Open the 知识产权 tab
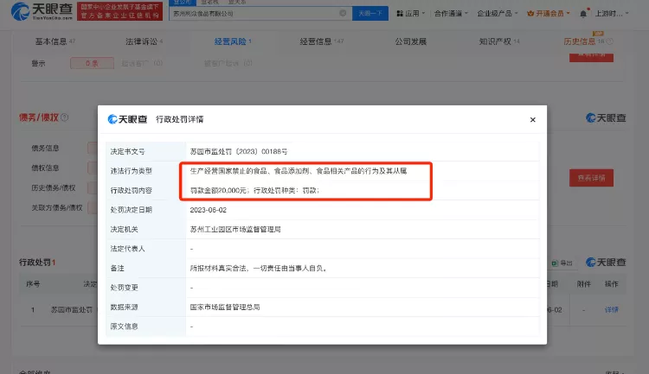The width and height of the screenshot is (649, 374). [498, 41]
